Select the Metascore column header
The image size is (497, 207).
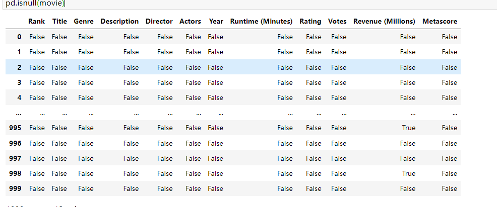pos(440,22)
